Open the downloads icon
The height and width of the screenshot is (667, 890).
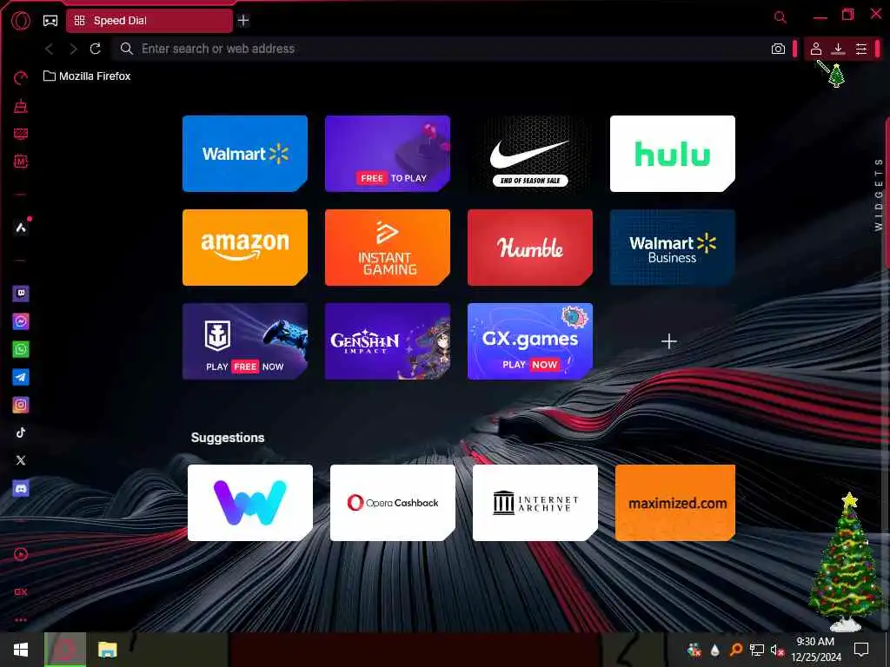(x=839, y=49)
